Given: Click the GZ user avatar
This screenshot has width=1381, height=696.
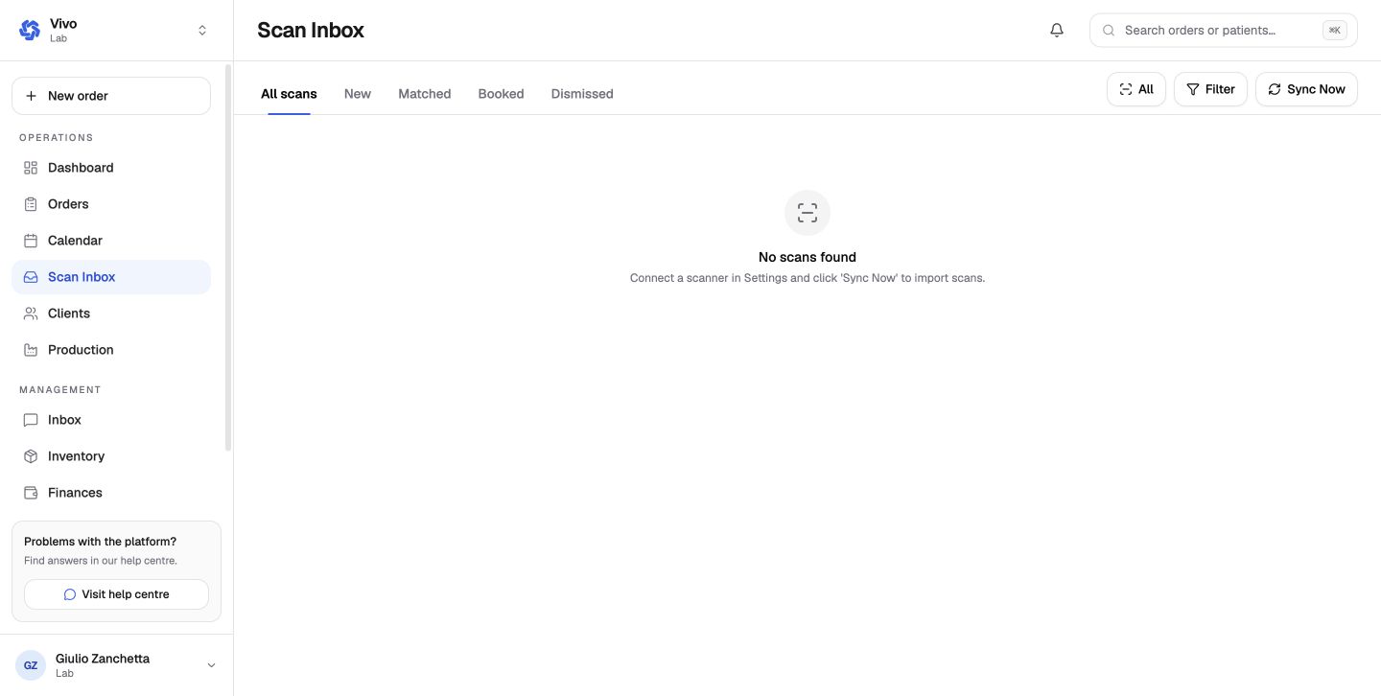Looking at the screenshot, I should coord(31,665).
